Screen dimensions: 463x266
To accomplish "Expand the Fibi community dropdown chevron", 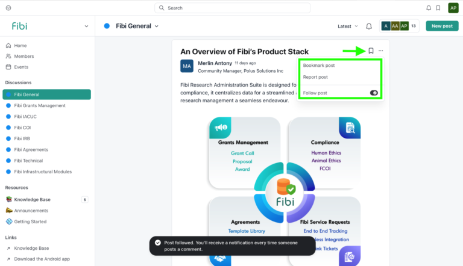I will coord(86,26).
